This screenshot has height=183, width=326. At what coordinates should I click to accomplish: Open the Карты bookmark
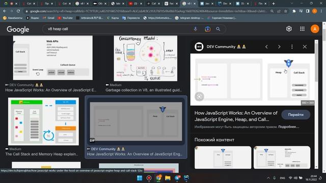[113, 18]
